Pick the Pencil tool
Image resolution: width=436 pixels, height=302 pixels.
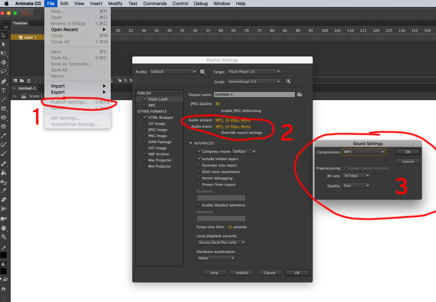4,135
